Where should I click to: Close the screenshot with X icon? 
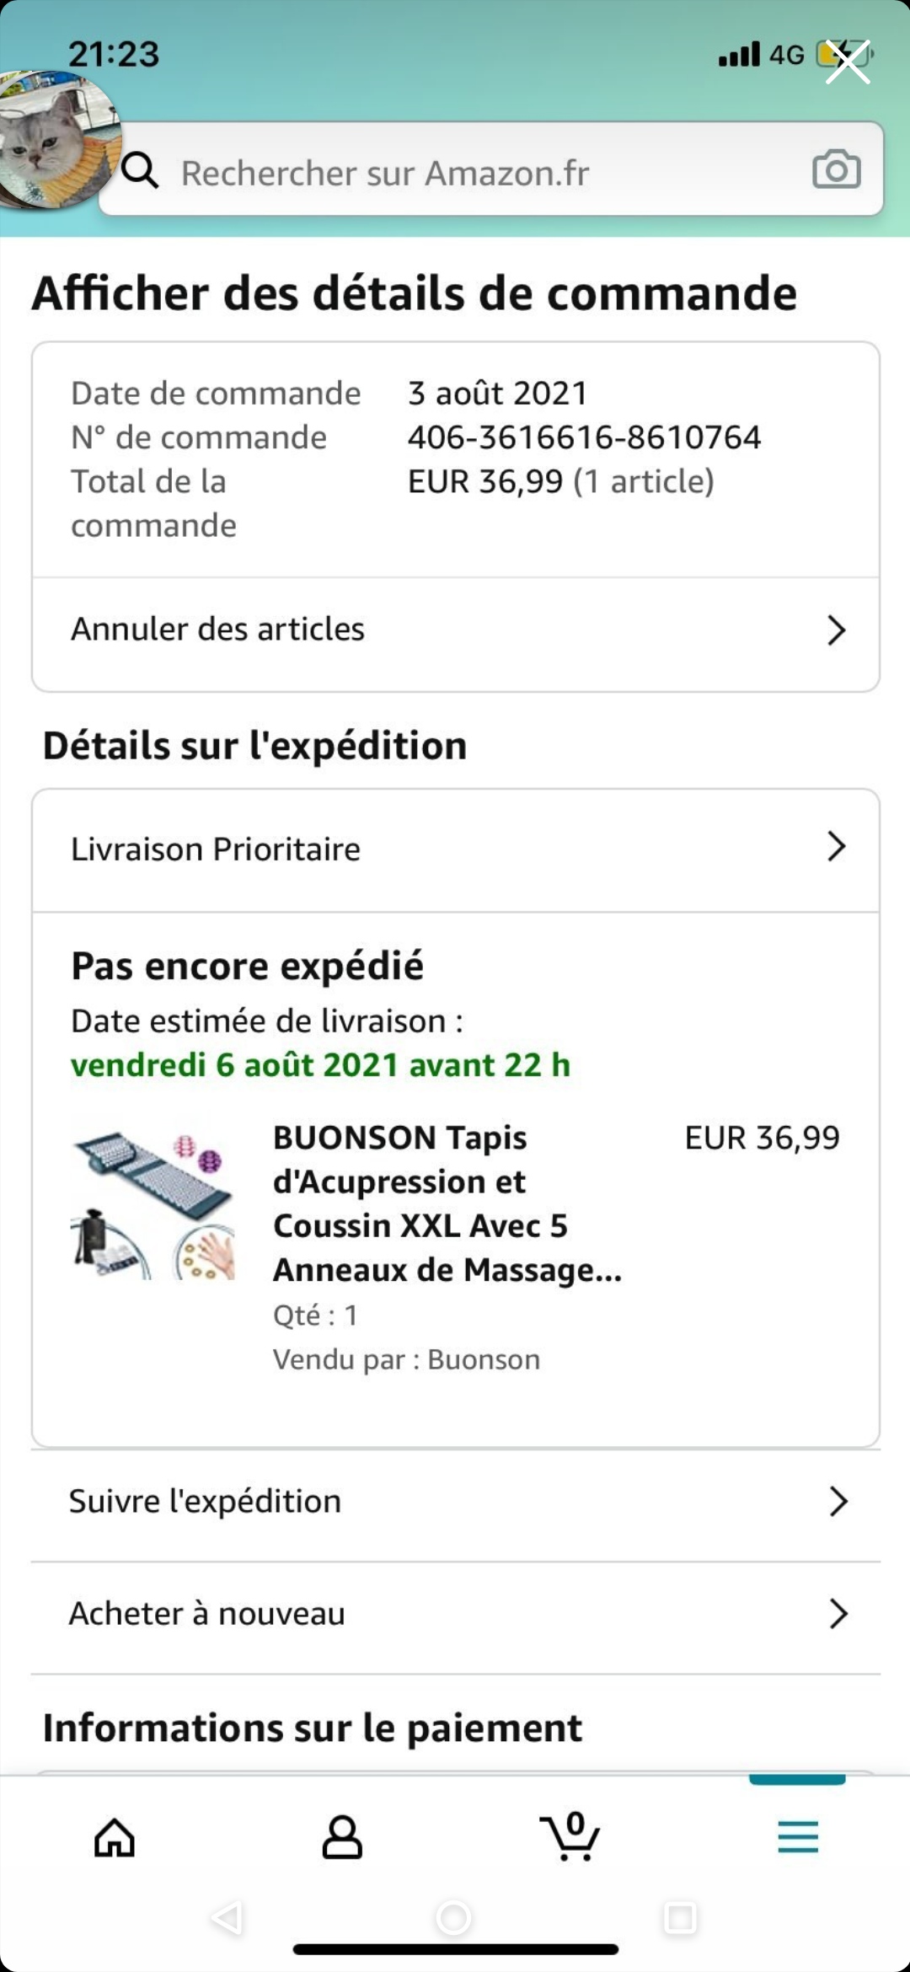tap(848, 62)
